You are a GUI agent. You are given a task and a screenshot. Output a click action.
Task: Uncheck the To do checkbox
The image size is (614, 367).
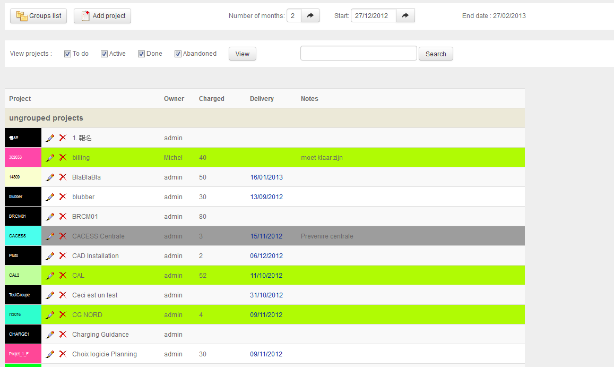(67, 54)
